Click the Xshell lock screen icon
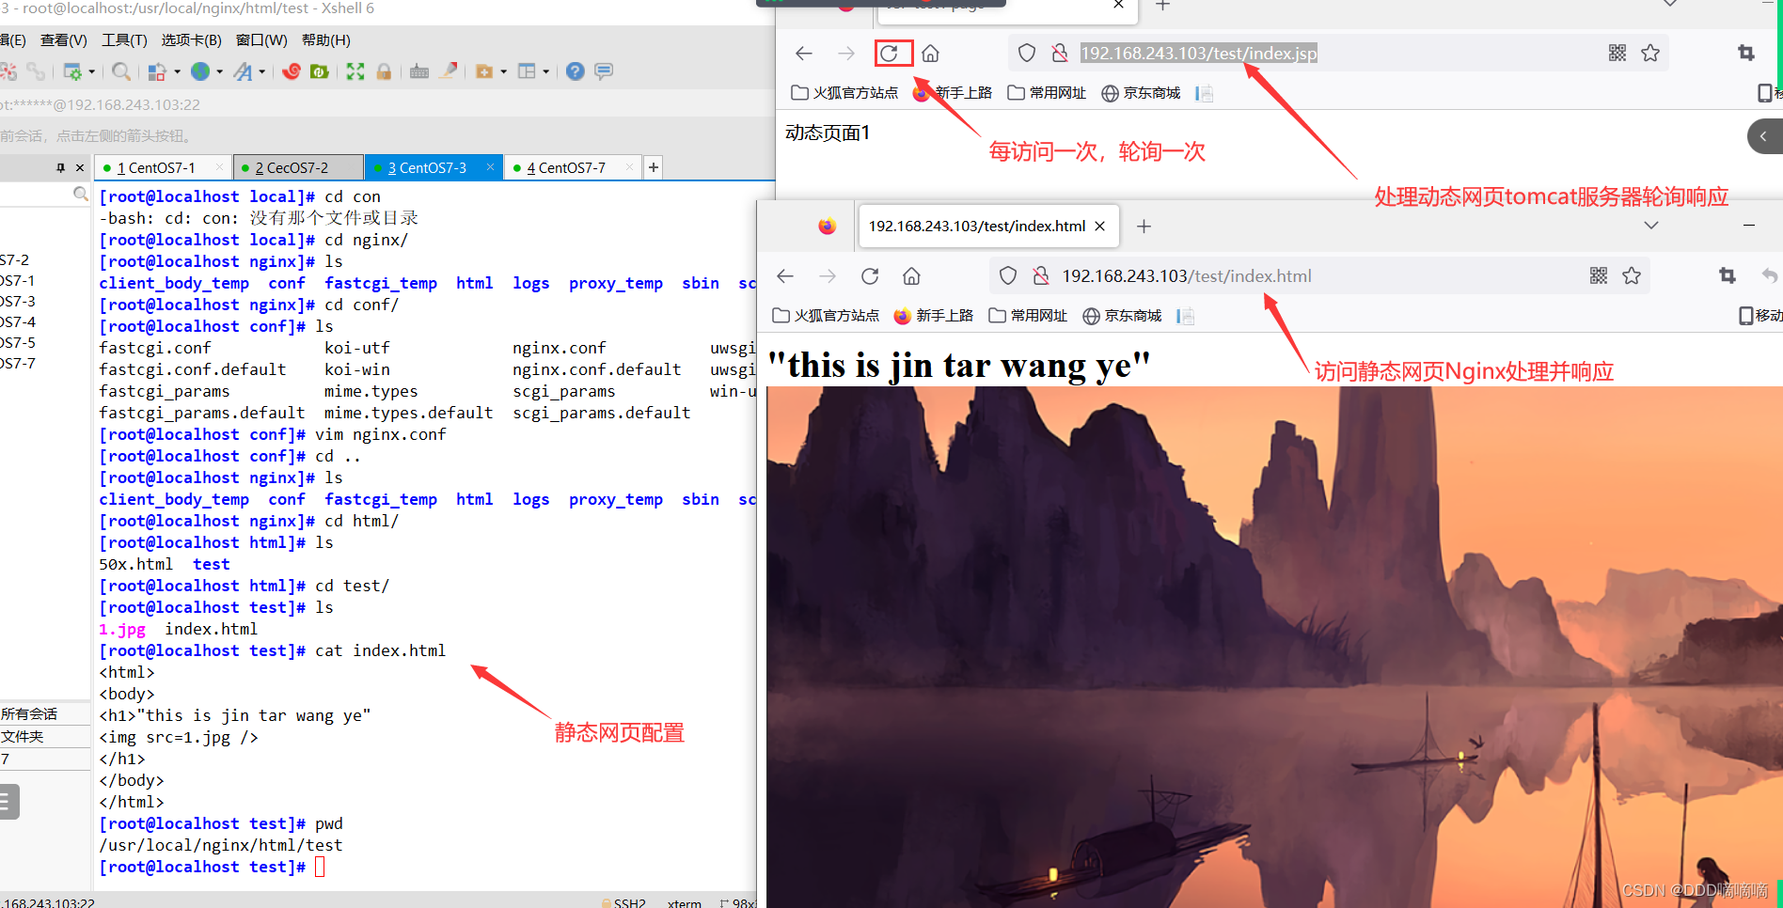 (x=384, y=71)
